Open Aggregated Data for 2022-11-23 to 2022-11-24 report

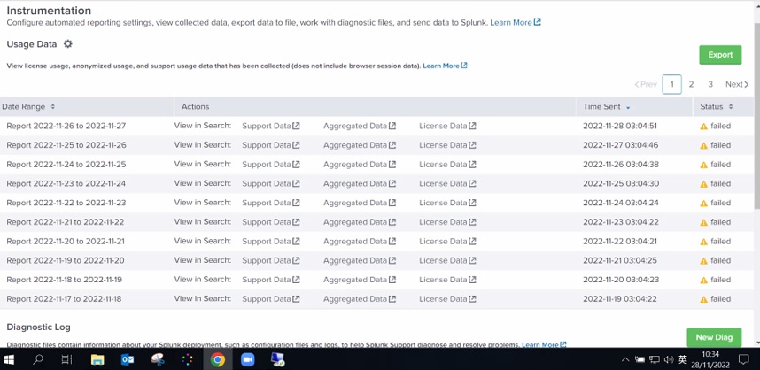tap(360, 183)
